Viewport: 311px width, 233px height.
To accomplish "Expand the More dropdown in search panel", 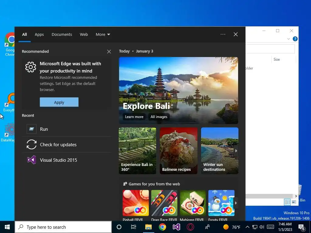I will point(103,35).
